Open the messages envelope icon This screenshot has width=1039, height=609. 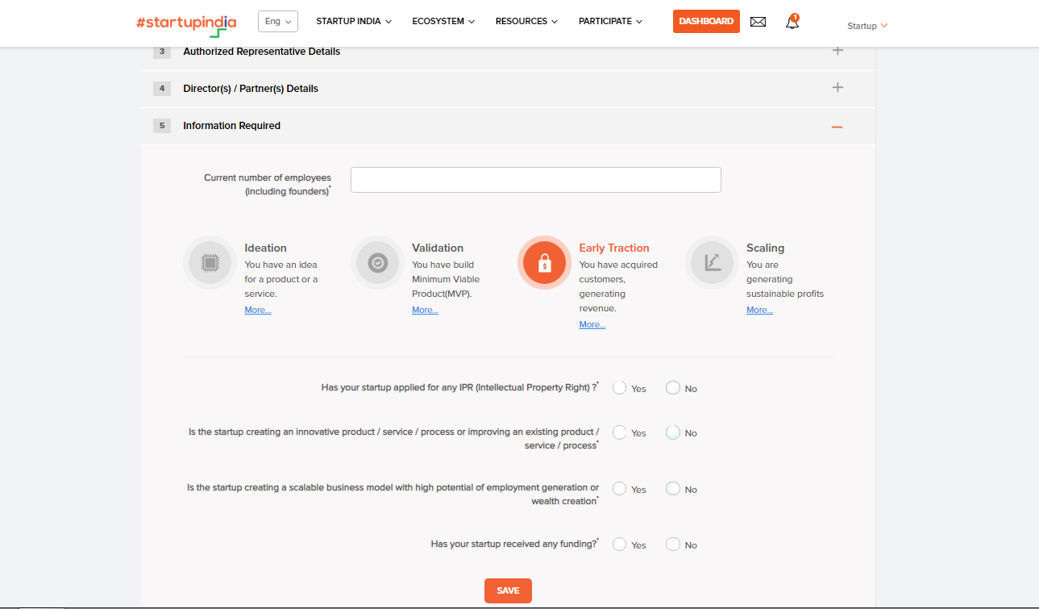[758, 22]
